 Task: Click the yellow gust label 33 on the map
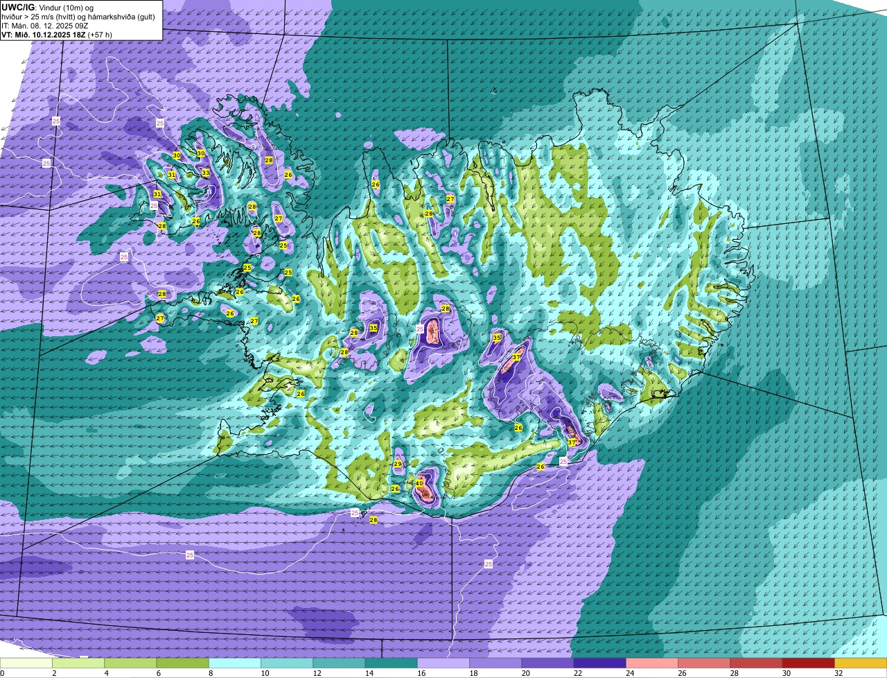pos(206,173)
